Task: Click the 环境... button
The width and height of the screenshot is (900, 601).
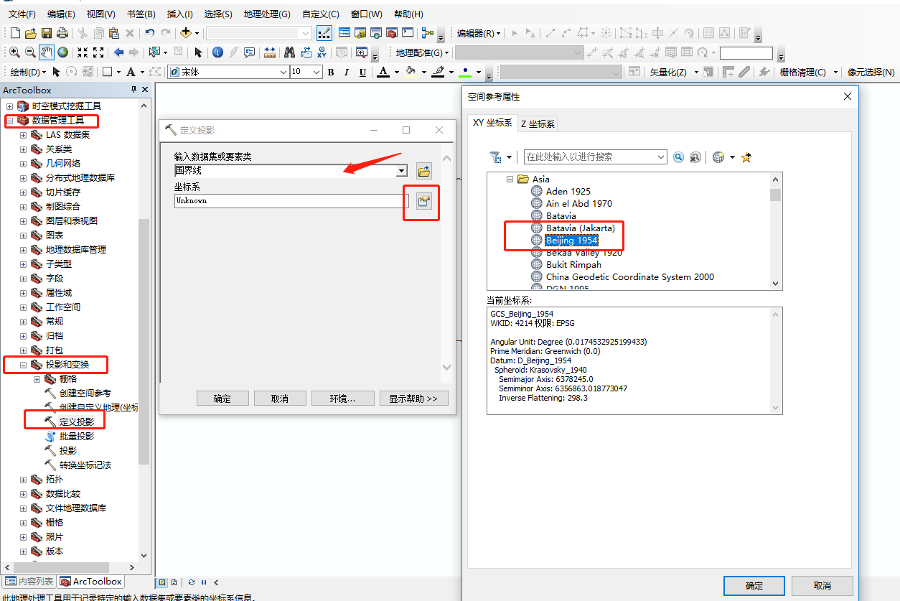Action: (342, 399)
